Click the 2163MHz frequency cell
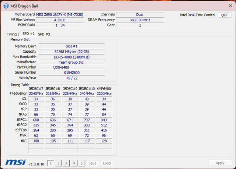Screen dimensions: 236x169 click(53, 94)
